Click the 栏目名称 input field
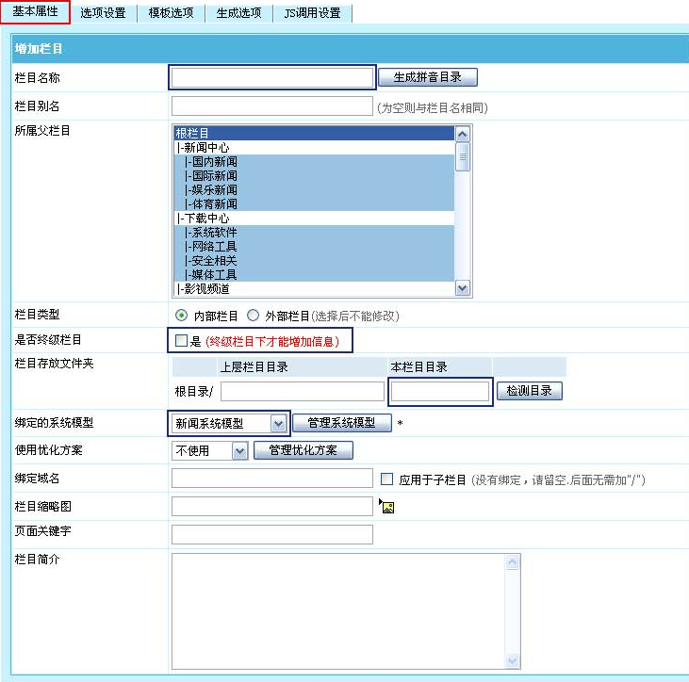 pos(272,78)
